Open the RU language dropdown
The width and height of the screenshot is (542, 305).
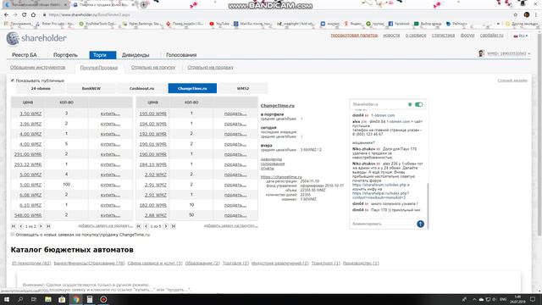521,36
